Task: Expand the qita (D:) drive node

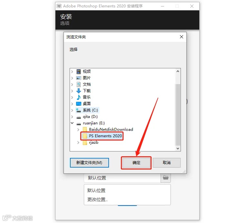Action: 72,117
